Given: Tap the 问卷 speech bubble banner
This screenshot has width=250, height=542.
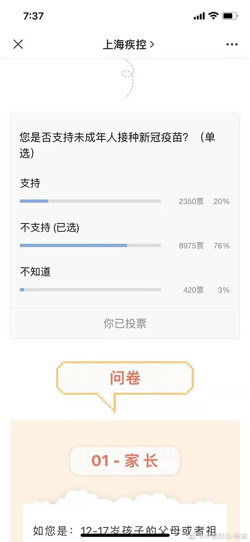Looking at the screenshot, I should pyautogui.click(x=125, y=378).
